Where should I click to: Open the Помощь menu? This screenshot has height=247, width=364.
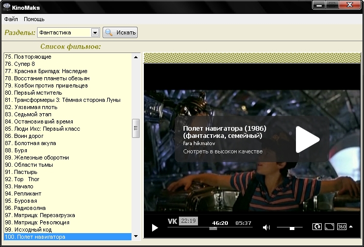pyautogui.click(x=34, y=19)
